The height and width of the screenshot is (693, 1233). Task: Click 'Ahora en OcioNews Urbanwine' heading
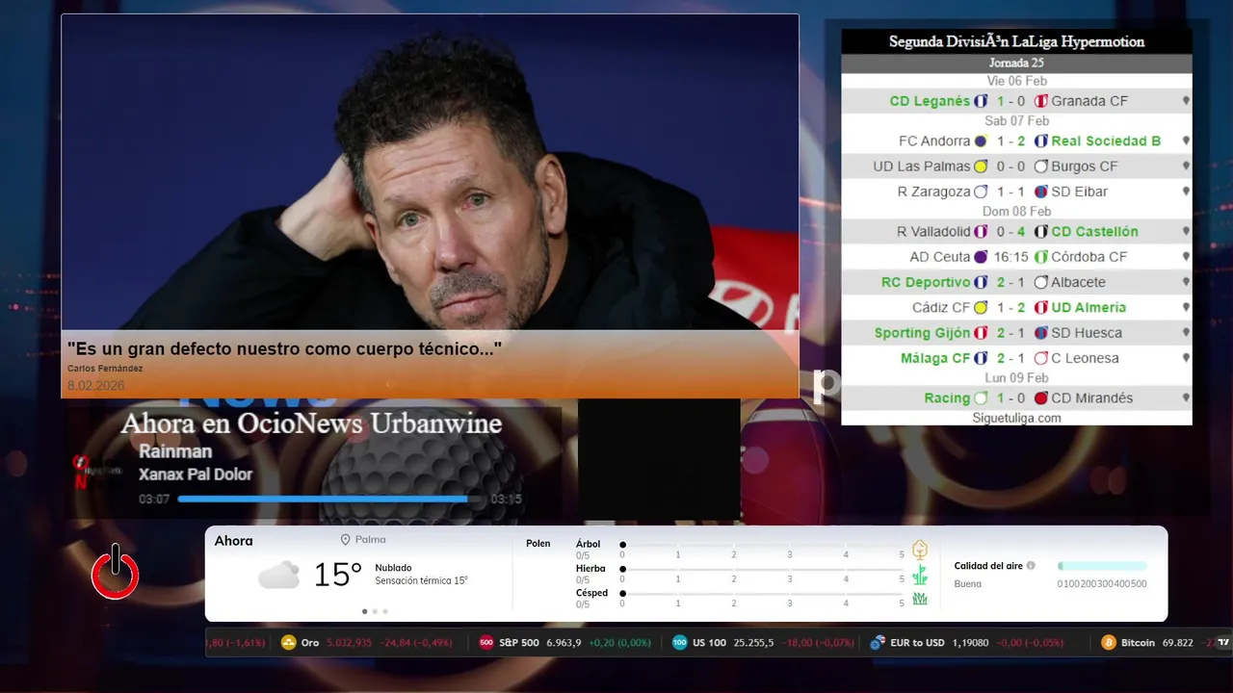coord(311,423)
